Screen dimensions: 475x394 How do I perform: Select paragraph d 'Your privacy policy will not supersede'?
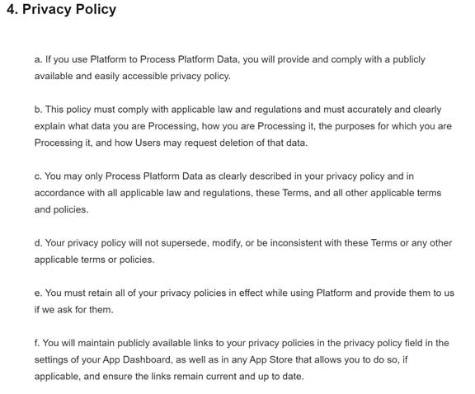(243, 251)
